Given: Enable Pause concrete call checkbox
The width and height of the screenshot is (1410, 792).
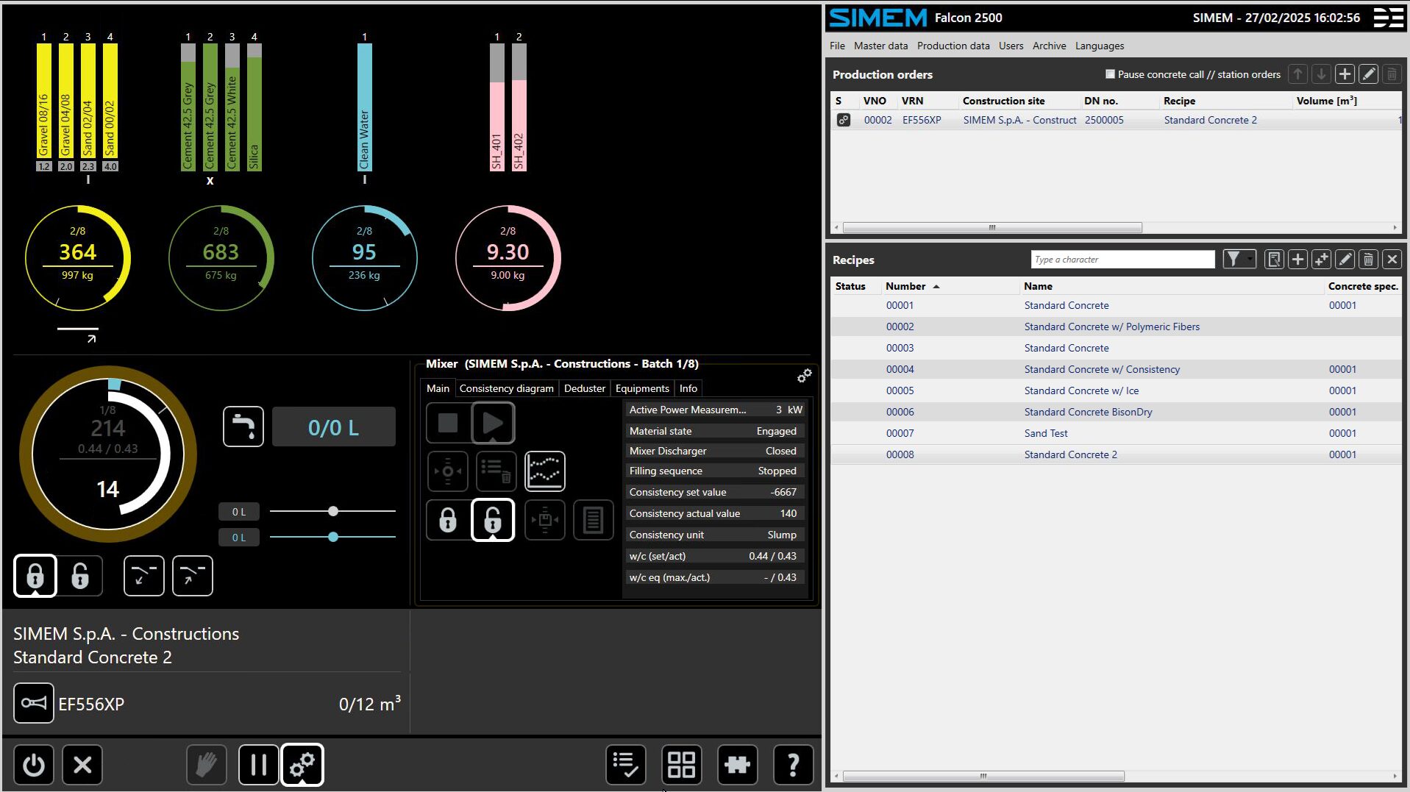Looking at the screenshot, I should point(1110,74).
